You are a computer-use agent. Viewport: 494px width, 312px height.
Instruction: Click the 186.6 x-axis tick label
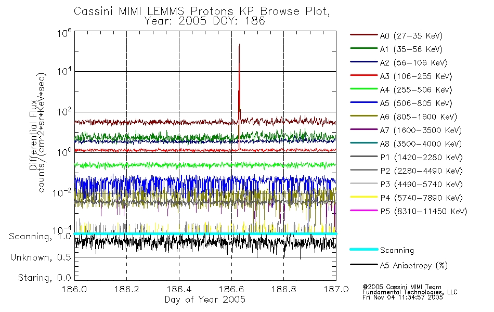(231, 289)
